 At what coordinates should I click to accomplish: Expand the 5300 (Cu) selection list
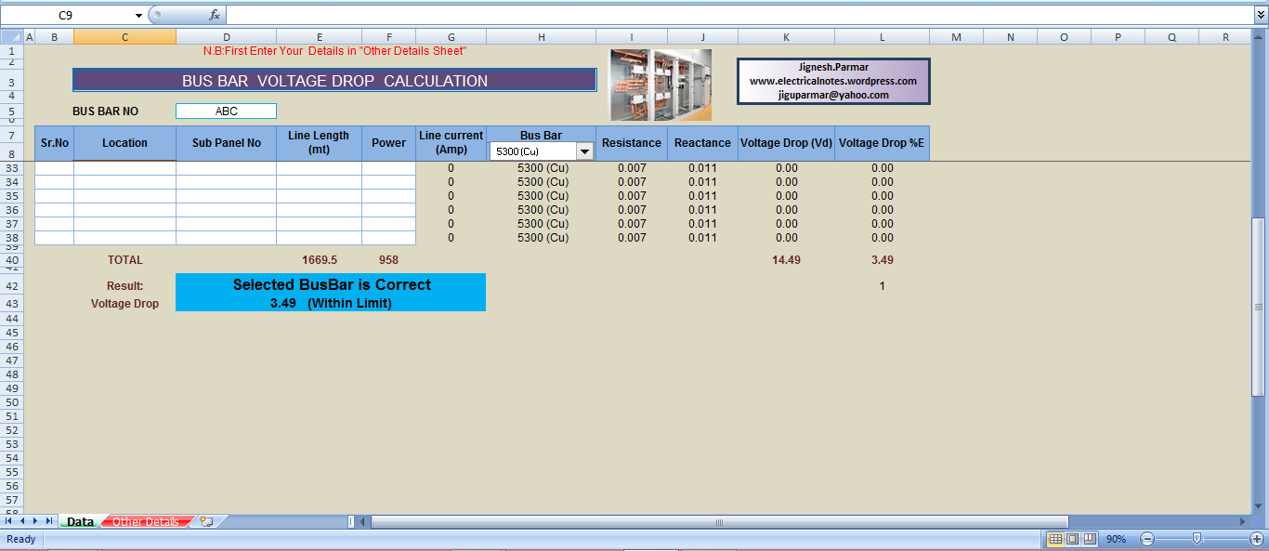pos(584,151)
